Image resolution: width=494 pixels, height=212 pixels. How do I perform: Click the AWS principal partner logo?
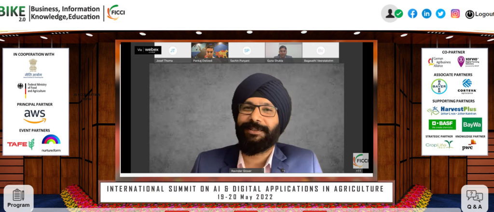(35, 116)
